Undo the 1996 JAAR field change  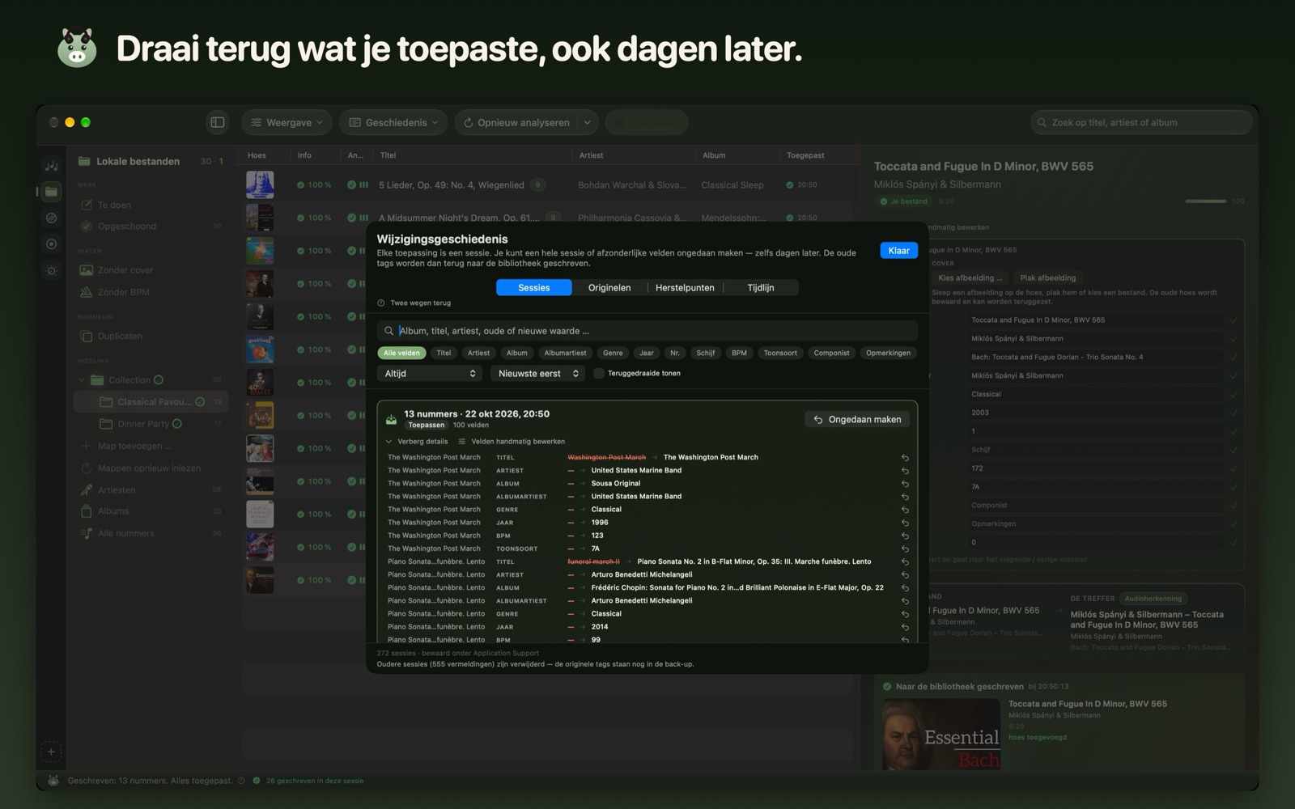pyautogui.click(x=905, y=523)
